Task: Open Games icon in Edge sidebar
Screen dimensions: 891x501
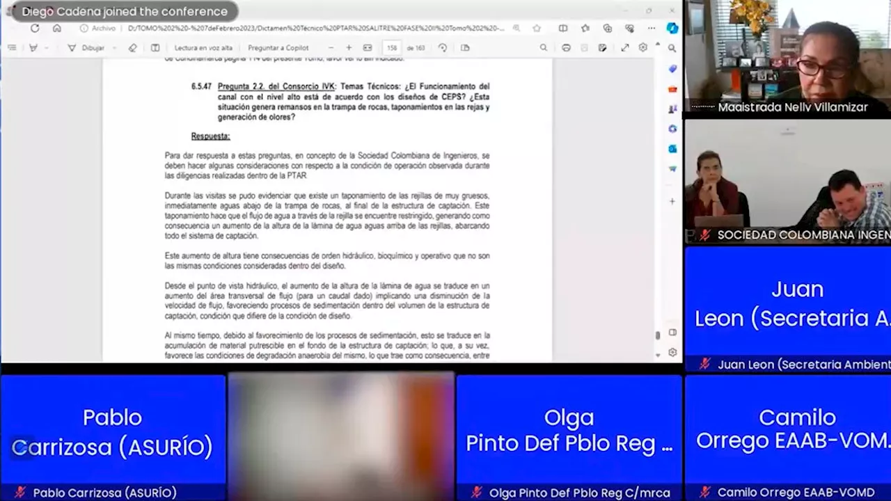Action: click(672, 109)
